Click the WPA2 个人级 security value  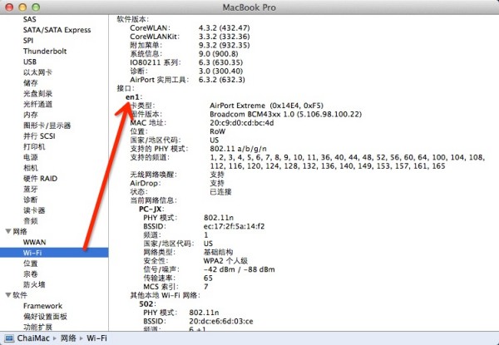click(225, 261)
